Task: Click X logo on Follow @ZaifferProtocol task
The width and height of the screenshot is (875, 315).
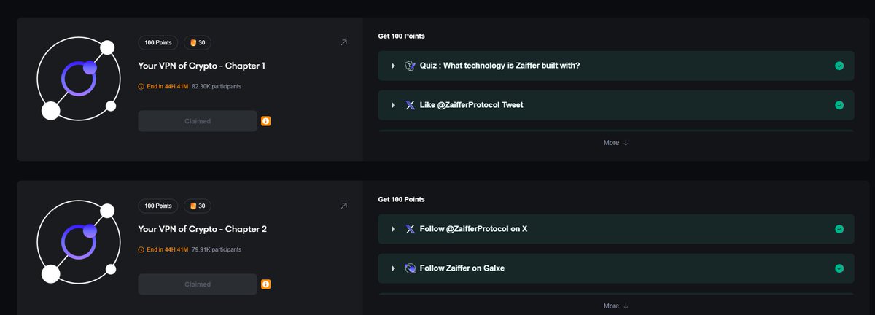Action: 410,229
